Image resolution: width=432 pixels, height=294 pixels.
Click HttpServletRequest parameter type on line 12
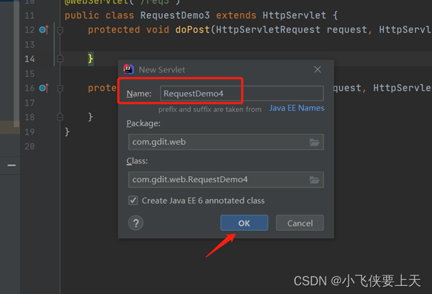pos(268,29)
